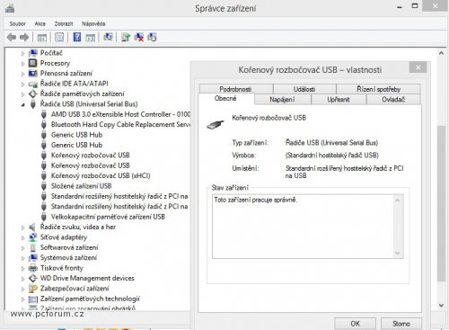
Task: Select Velkokapacitní paměťové zařízení USB
Action: pos(108,217)
